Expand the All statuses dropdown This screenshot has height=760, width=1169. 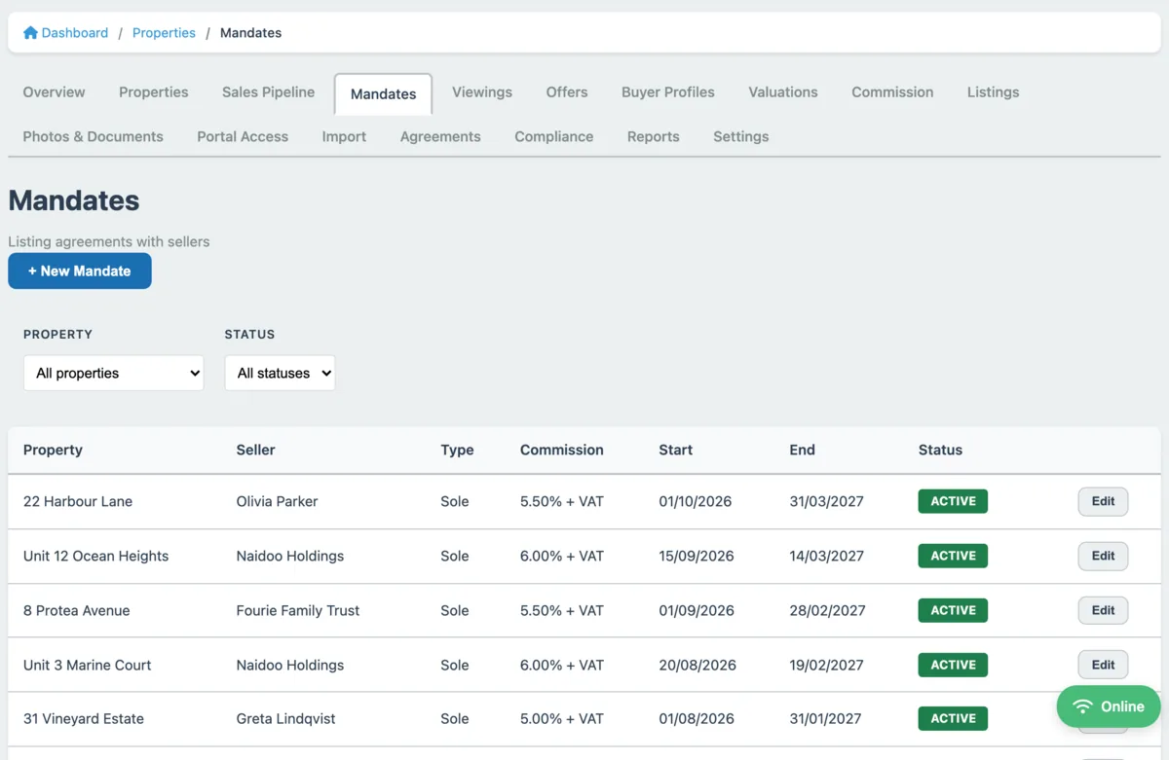281,373
